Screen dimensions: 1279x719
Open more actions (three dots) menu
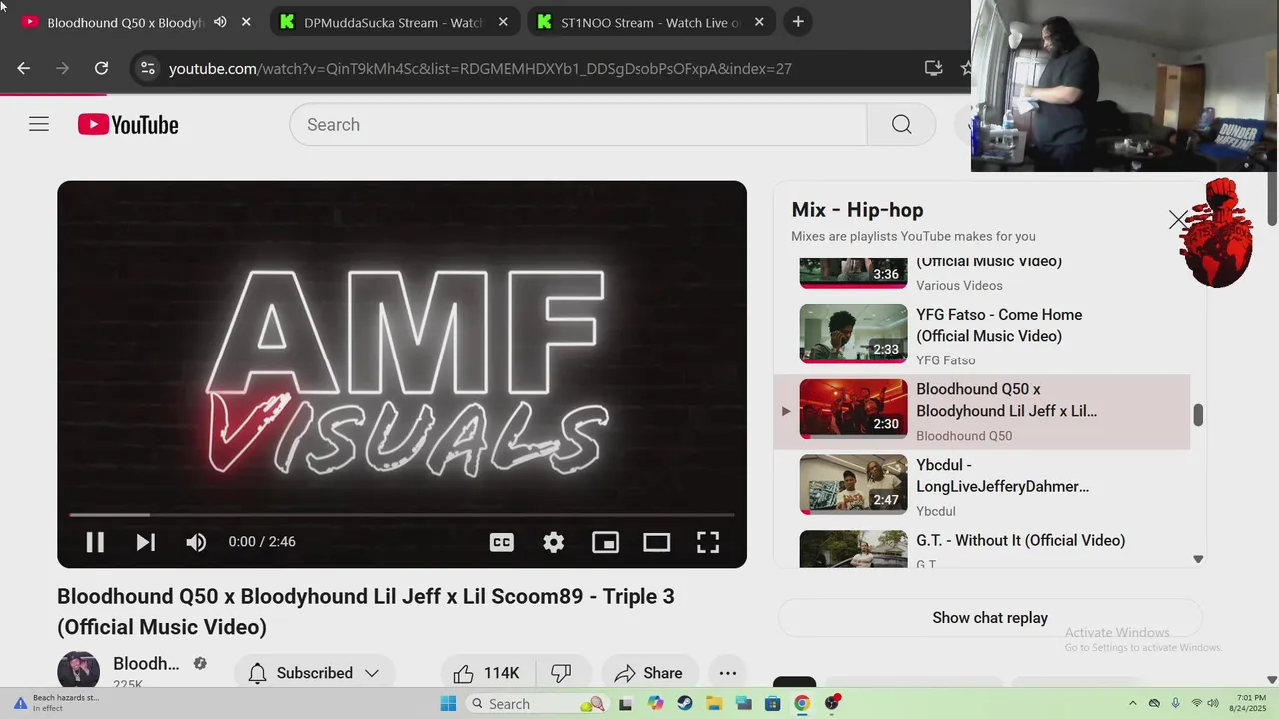pos(728,673)
